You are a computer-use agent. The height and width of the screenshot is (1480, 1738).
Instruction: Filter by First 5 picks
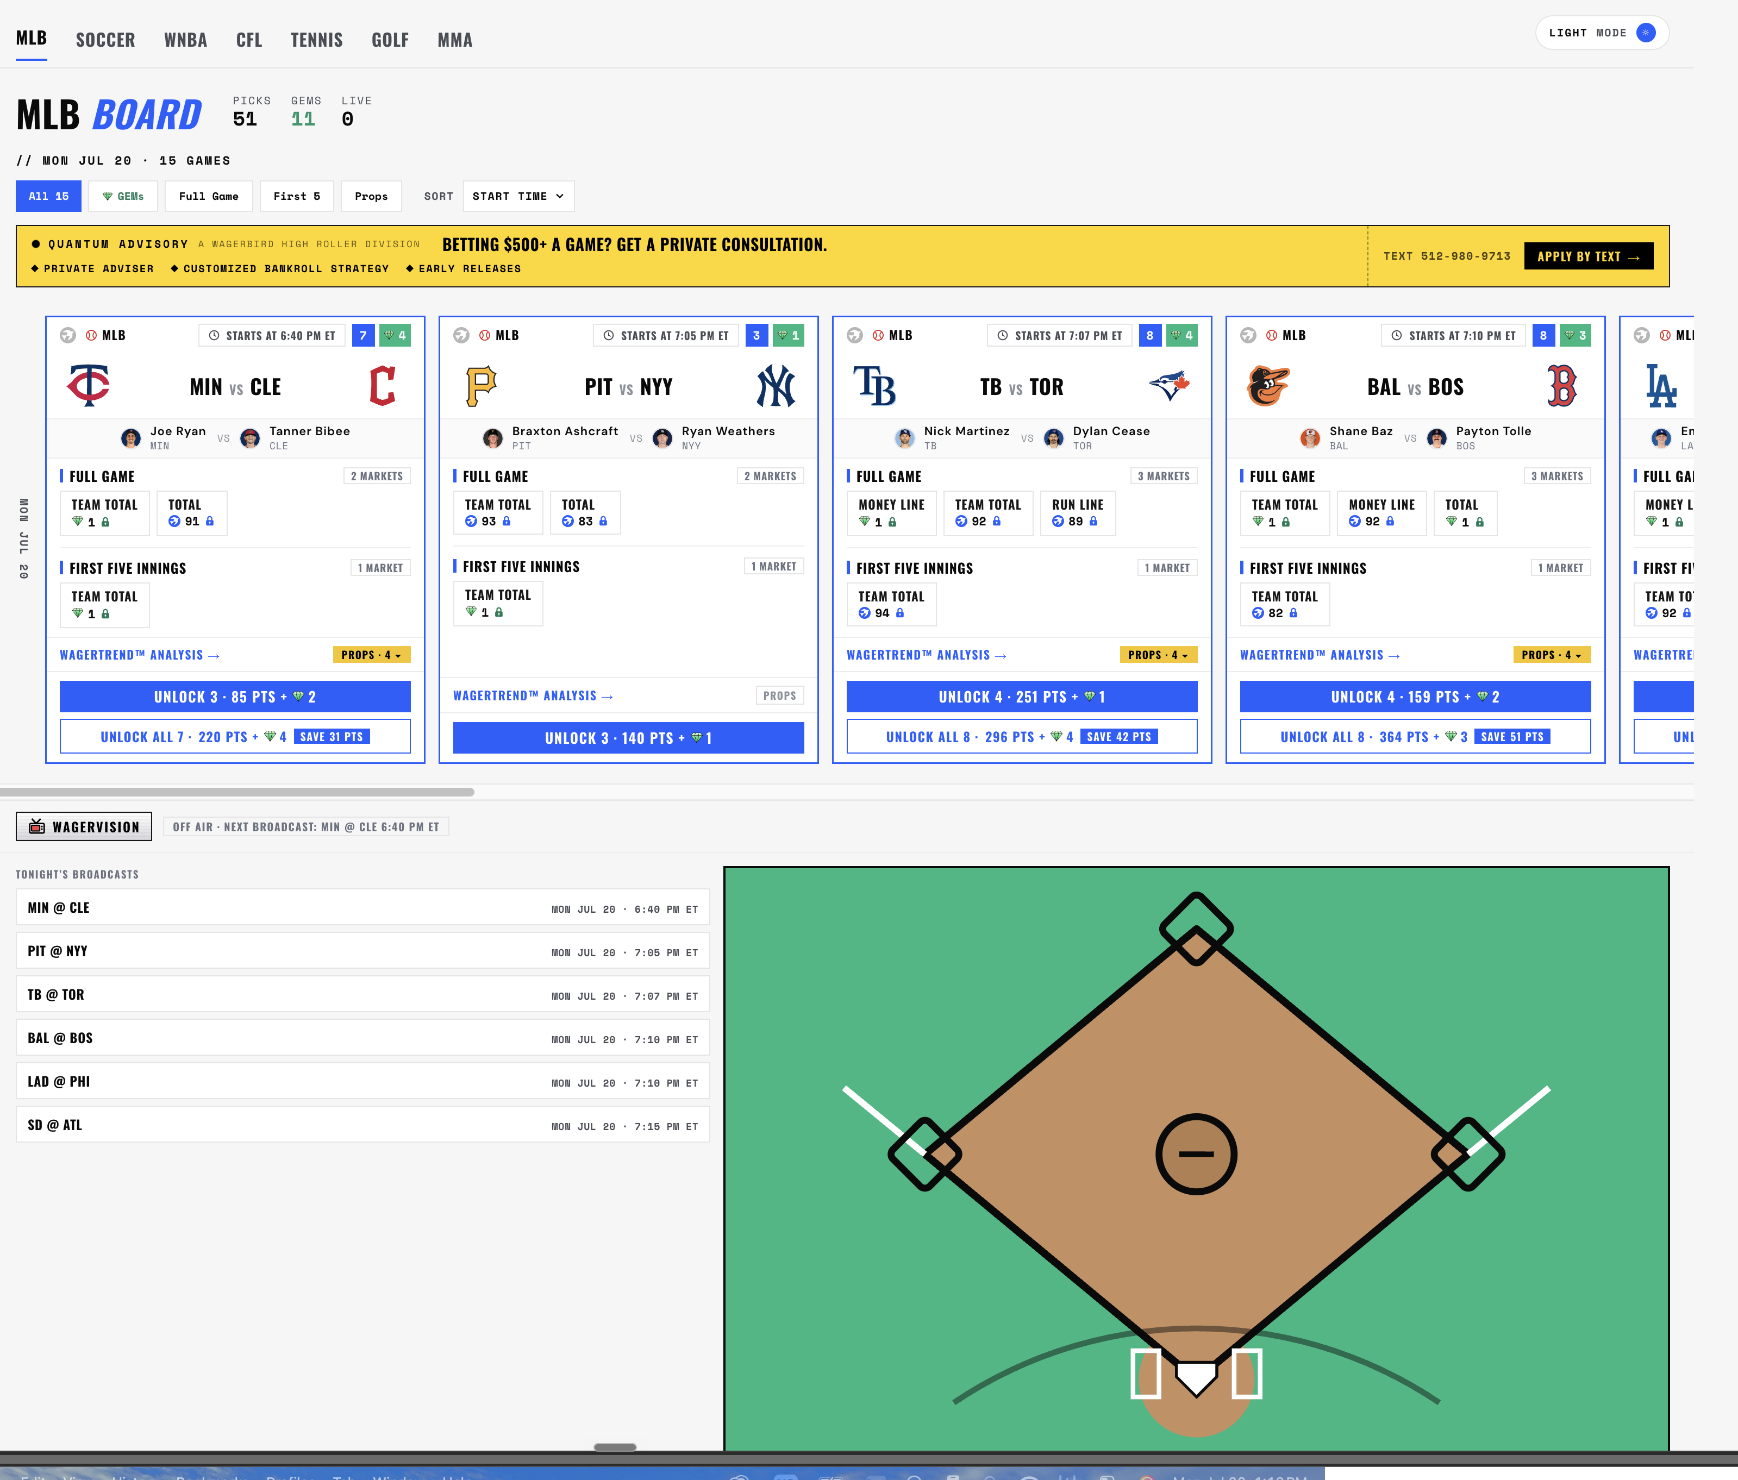(x=297, y=196)
